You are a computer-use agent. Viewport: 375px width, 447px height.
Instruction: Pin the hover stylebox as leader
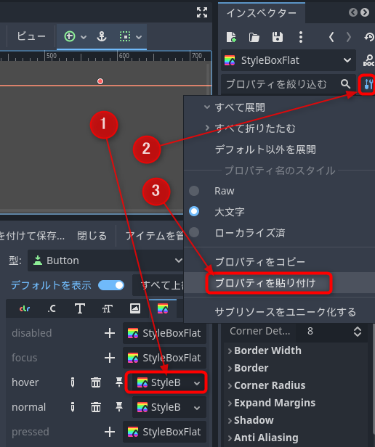coord(118,382)
